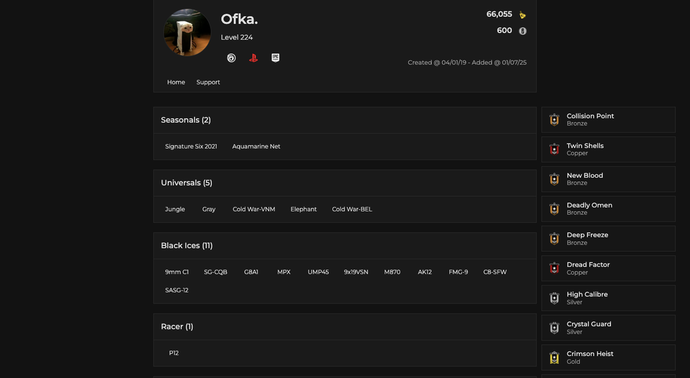Select the Elephant universal skin
690x378 pixels.
(x=303, y=209)
